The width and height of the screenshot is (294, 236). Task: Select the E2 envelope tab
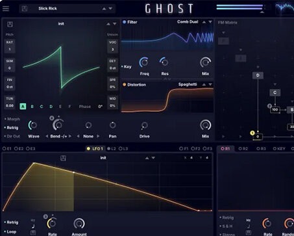[x=19, y=149]
